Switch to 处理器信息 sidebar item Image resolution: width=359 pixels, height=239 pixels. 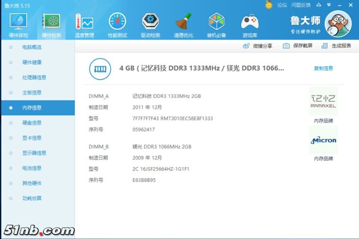tap(34, 77)
